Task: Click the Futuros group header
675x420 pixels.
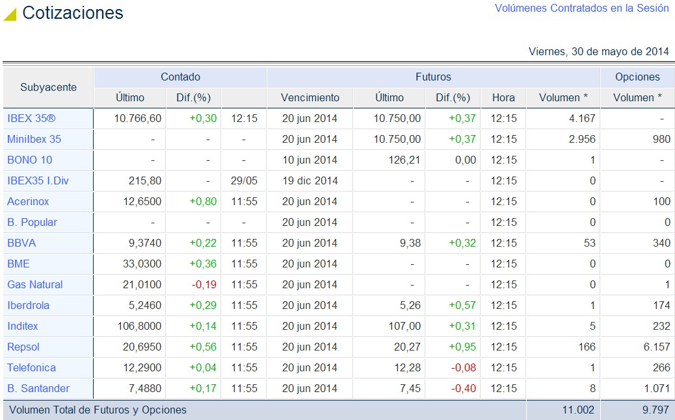Action: tap(434, 77)
